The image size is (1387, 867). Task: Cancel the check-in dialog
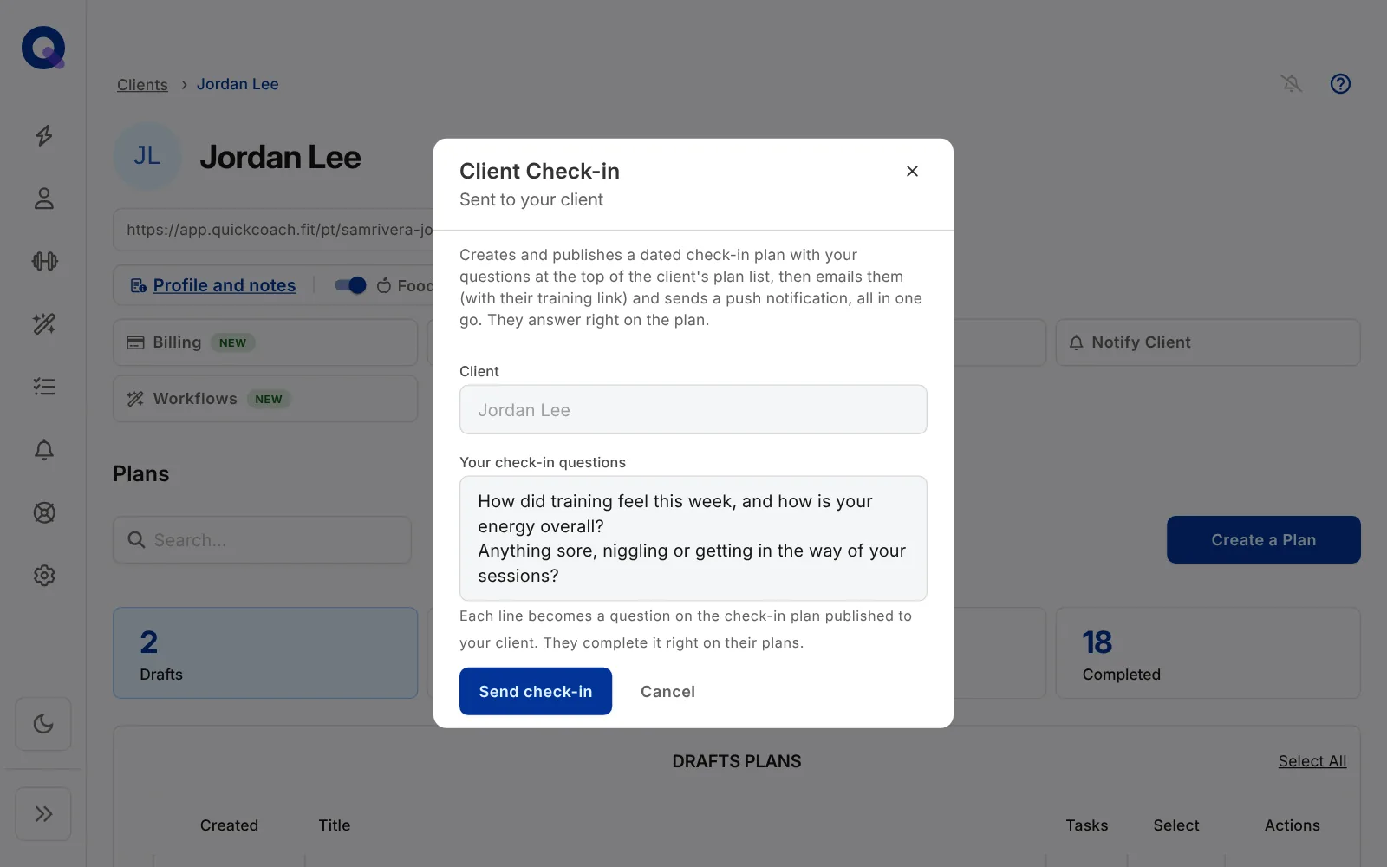click(667, 691)
